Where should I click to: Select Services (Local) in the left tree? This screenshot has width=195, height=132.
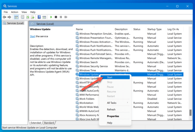[x=15, y=23]
